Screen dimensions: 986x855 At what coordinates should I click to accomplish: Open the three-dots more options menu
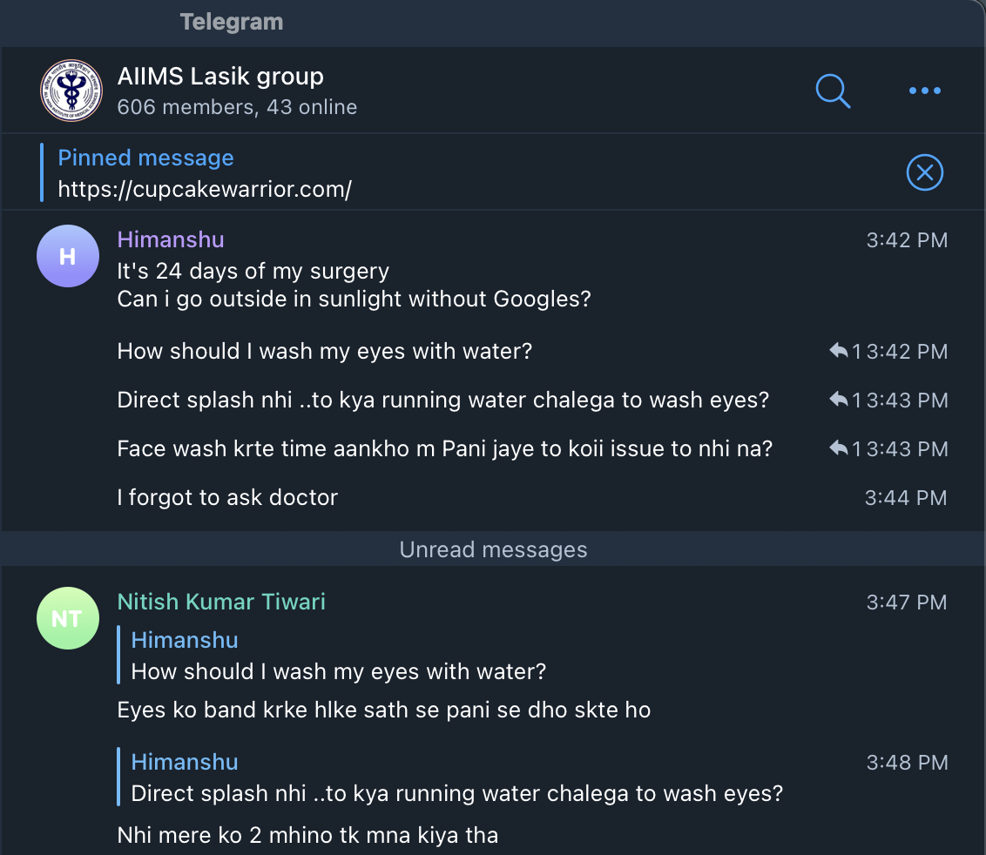pyautogui.click(x=924, y=91)
